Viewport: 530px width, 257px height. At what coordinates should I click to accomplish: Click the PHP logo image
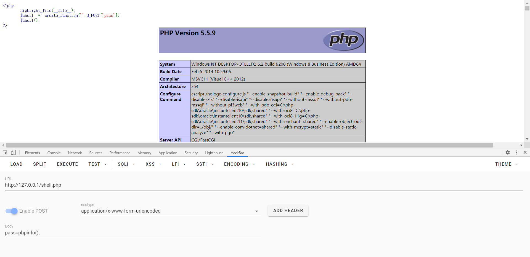[343, 40]
